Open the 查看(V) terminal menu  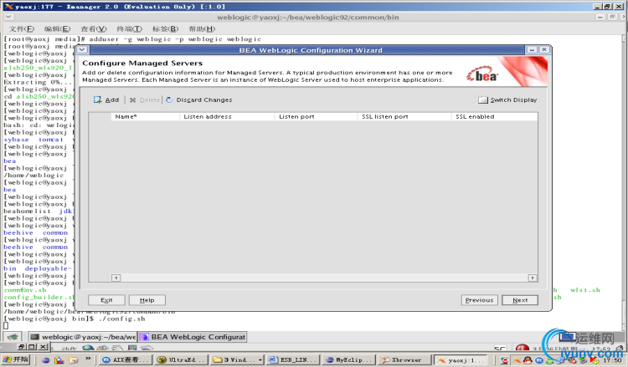(93, 28)
